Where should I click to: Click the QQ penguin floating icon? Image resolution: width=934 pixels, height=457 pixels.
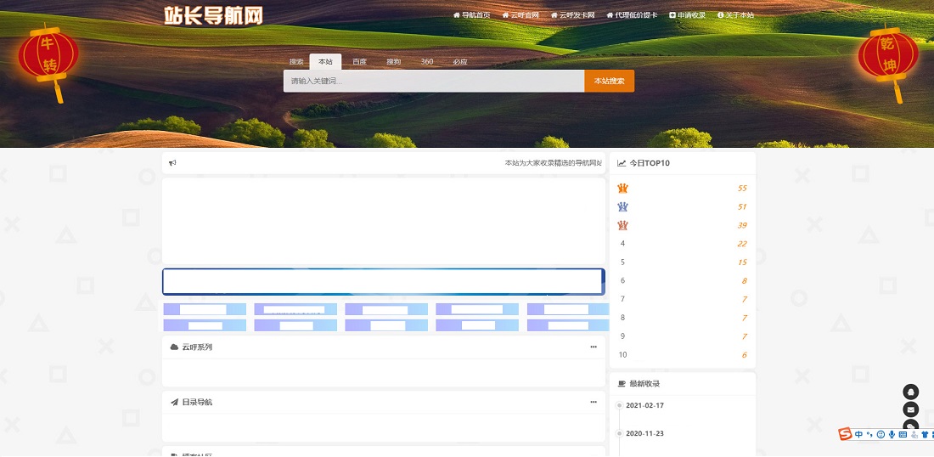point(910,392)
